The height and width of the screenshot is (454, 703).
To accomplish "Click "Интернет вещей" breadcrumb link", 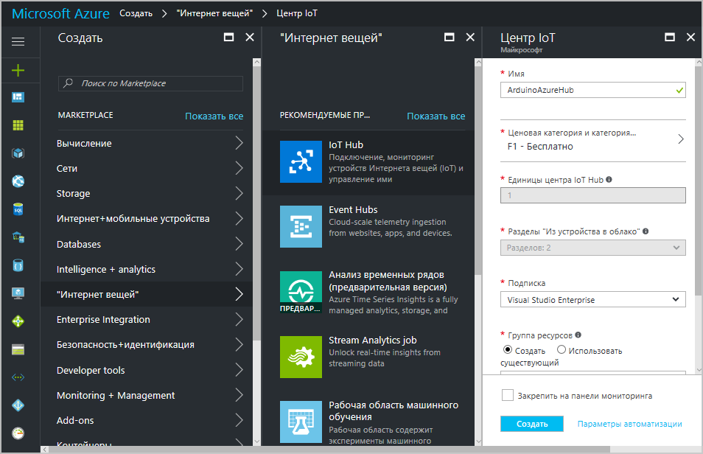I will tap(214, 13).
